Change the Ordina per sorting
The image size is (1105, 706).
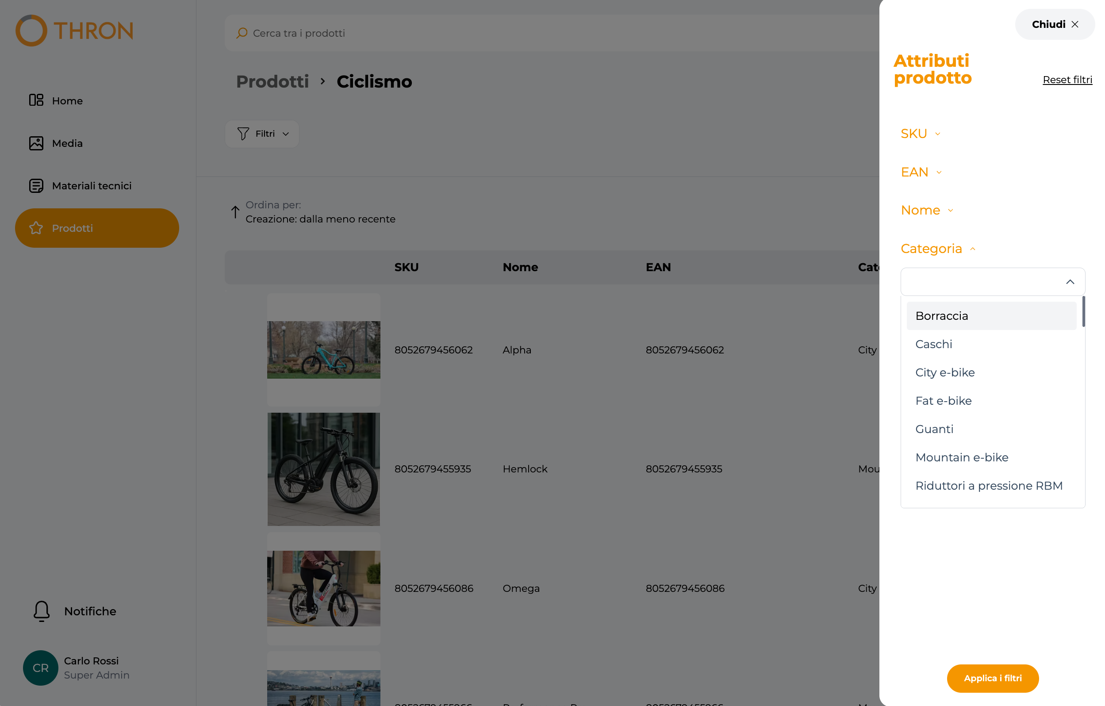click(x=313, y=212)
